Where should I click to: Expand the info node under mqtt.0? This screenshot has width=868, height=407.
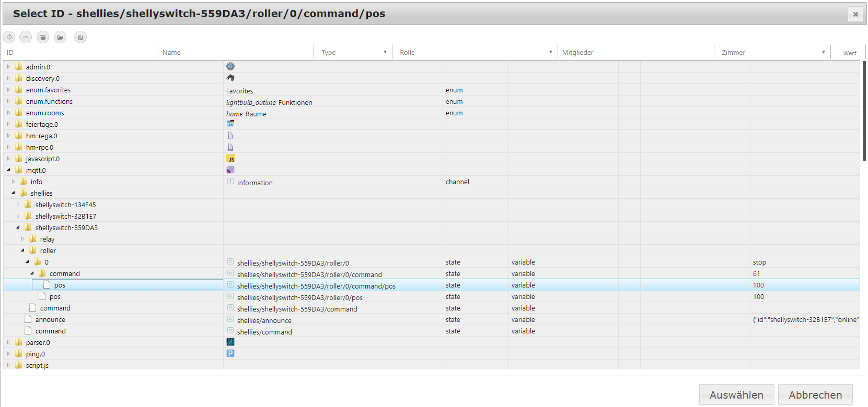[13, 181]
